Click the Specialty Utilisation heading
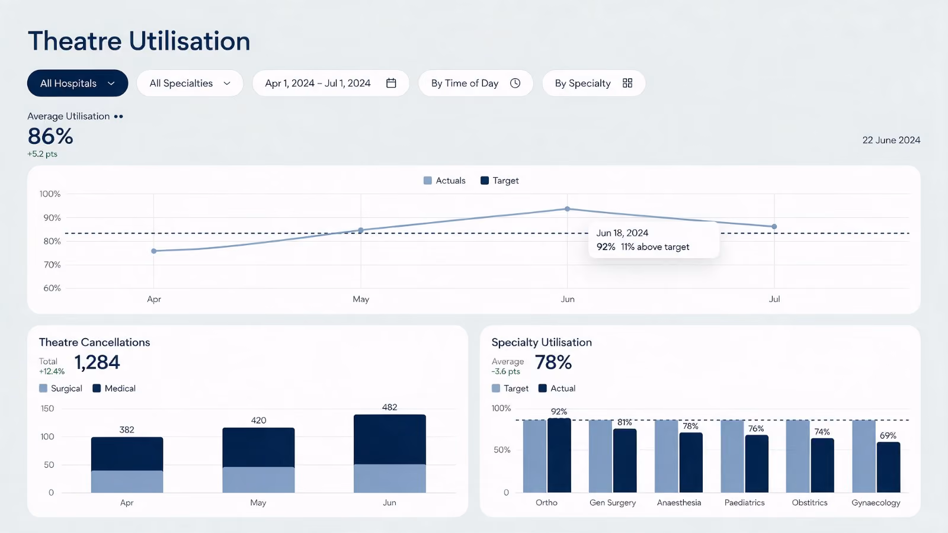Viewport: 948px width, 533px height. click(x=542, y=342)
